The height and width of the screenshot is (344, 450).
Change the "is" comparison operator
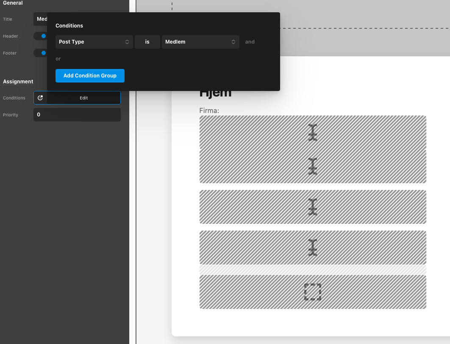[147, 42]
